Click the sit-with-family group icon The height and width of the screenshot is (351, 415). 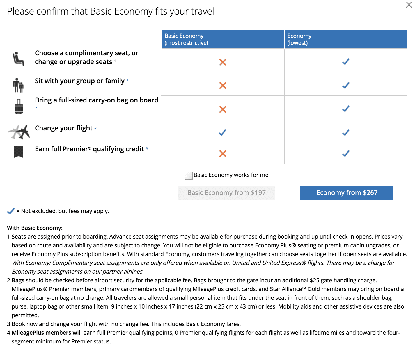pyautogui.click(x=18, y=84)
